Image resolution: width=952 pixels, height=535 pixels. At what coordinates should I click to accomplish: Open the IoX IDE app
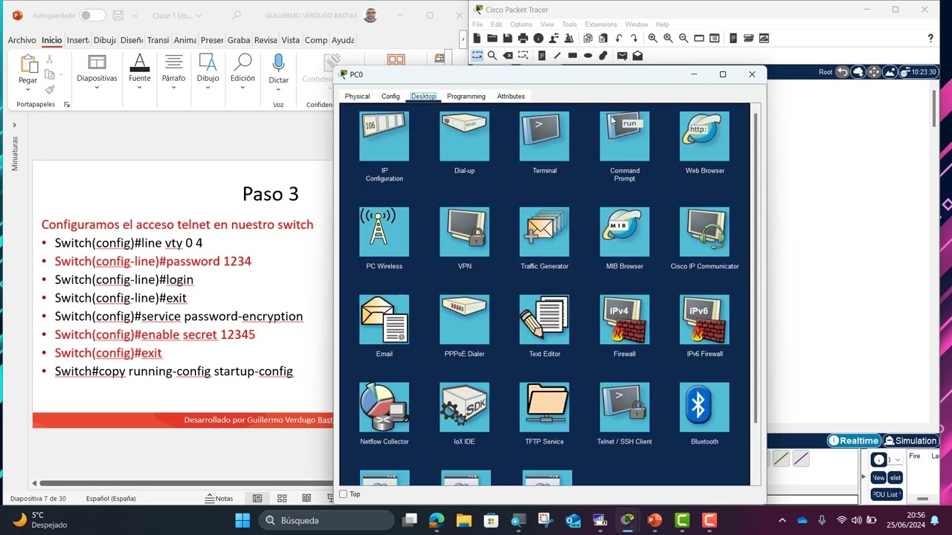coord(464,407)
